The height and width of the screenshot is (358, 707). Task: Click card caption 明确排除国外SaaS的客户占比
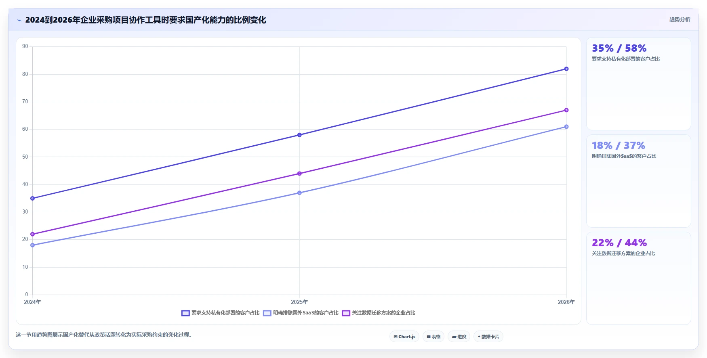[x=624, y=156]
